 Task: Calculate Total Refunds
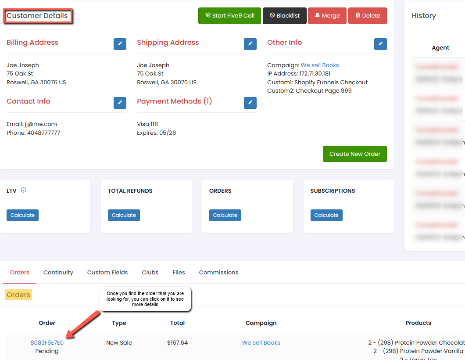pyautogui.click(x=124, y=215)
